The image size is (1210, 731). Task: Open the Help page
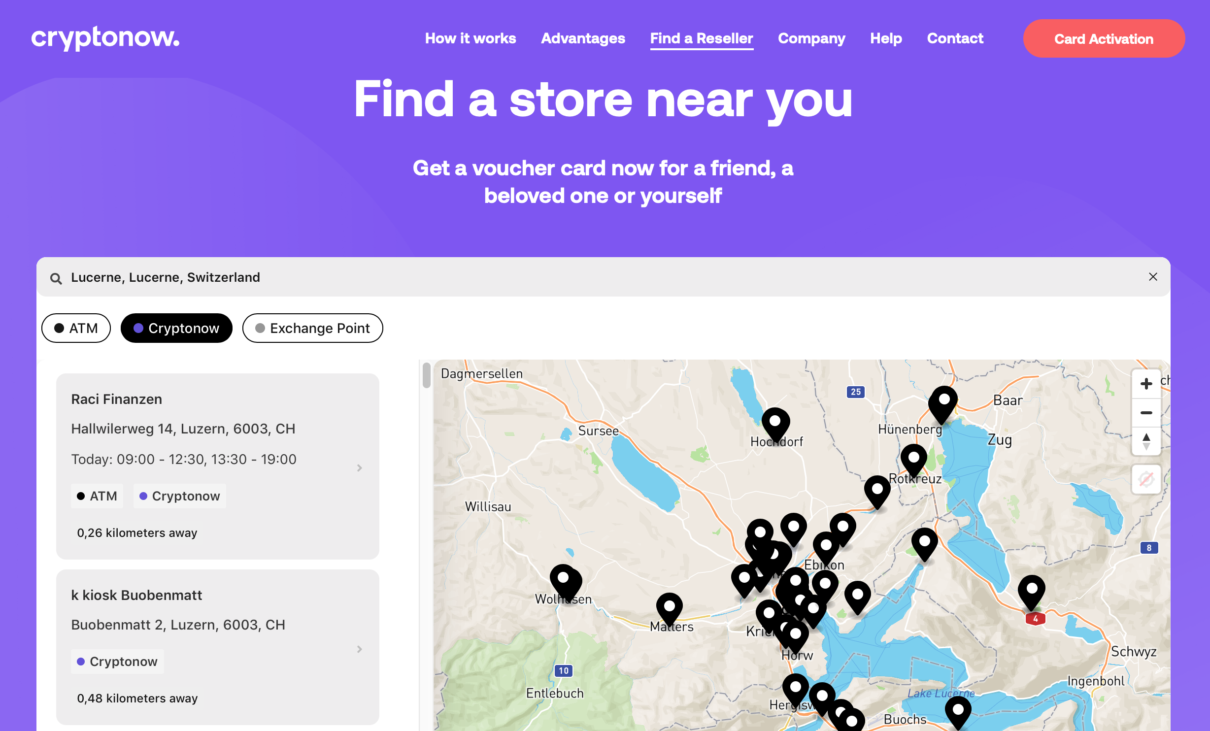[886, 38]
